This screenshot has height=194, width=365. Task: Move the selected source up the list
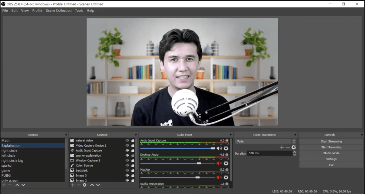92,185
